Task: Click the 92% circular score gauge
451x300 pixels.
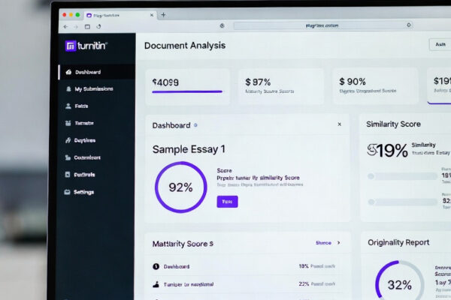Action: tap(180, 187)
